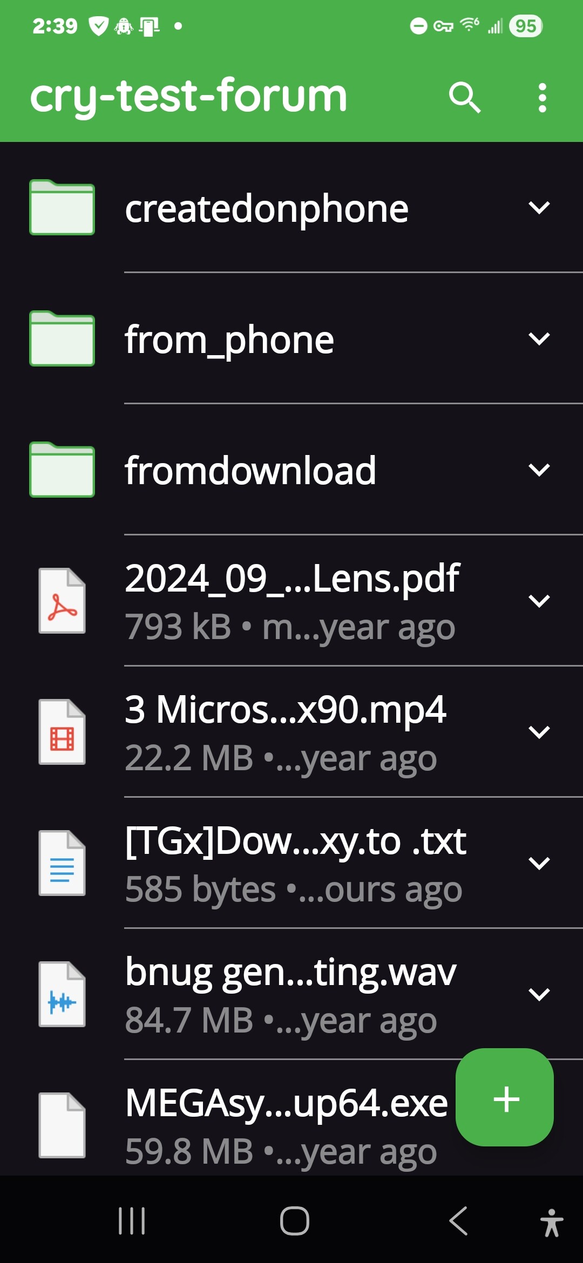
Task: Show options for 2024_09 Lens.pdf
Action: point(539,601)
